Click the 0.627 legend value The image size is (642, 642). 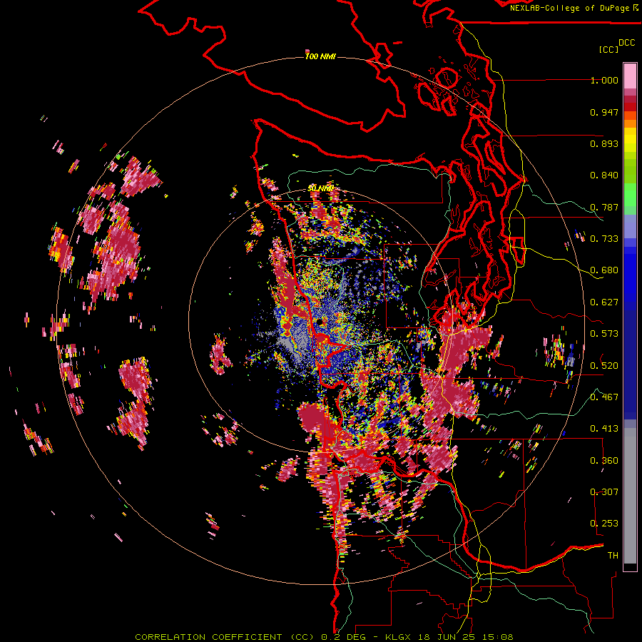tap(604, 302)
